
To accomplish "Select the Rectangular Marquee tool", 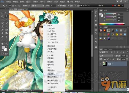I will point(2,13).
